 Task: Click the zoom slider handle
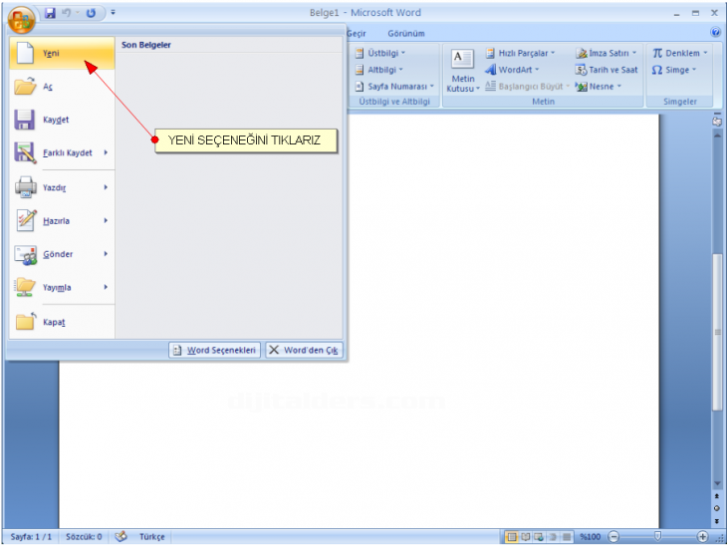(657, 537)
